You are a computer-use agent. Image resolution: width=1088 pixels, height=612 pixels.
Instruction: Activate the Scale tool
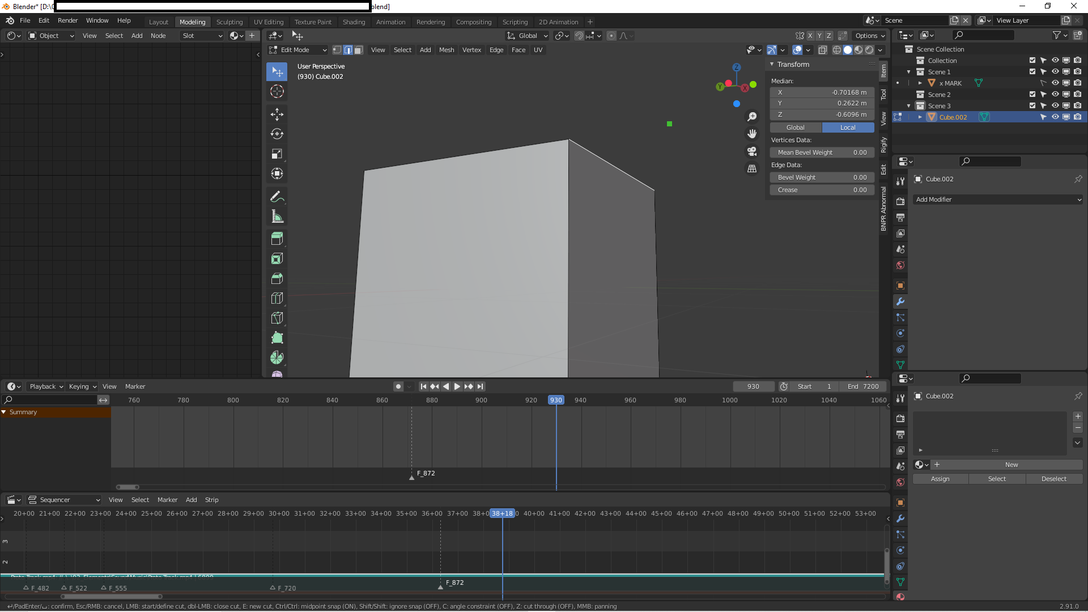point(277,154)
